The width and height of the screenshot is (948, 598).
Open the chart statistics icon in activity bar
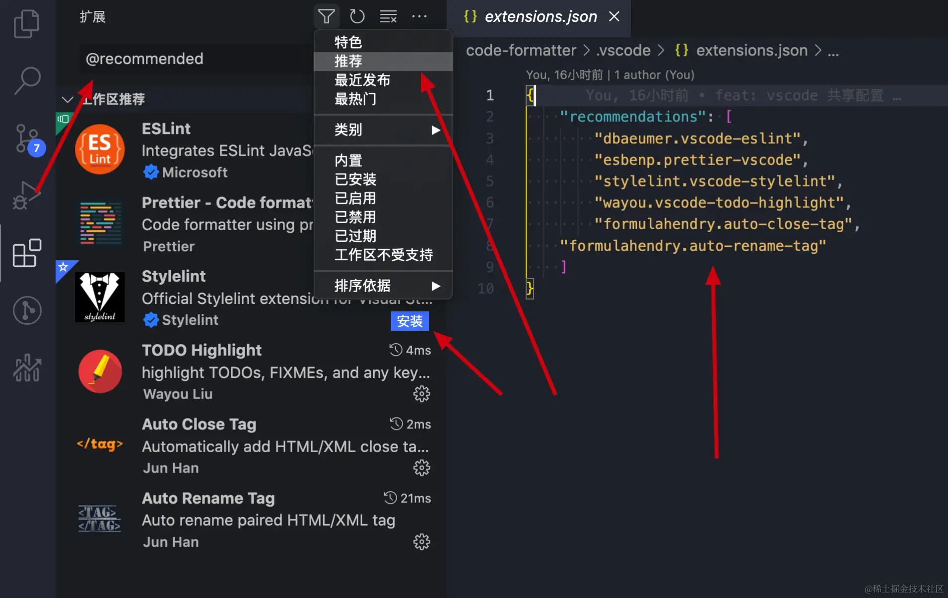(27, 368)
